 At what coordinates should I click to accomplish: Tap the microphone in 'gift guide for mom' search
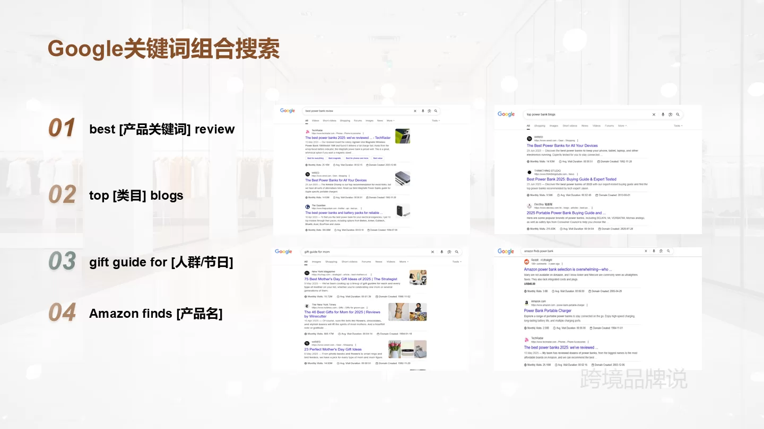point(441,252)
